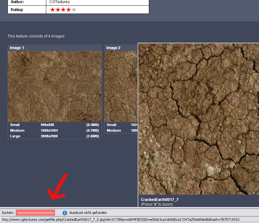Click the second red rating star
The height and width of the screenshot is (223, 259).
pyautogui.click(x=58, y=10)
